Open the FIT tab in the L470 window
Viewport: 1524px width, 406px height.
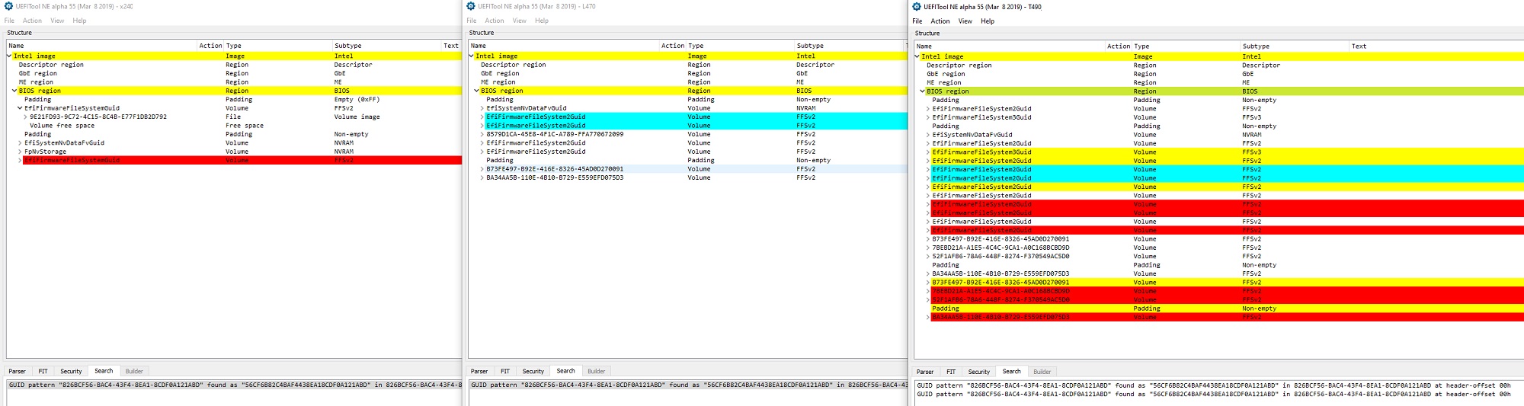tap(505, 372)
